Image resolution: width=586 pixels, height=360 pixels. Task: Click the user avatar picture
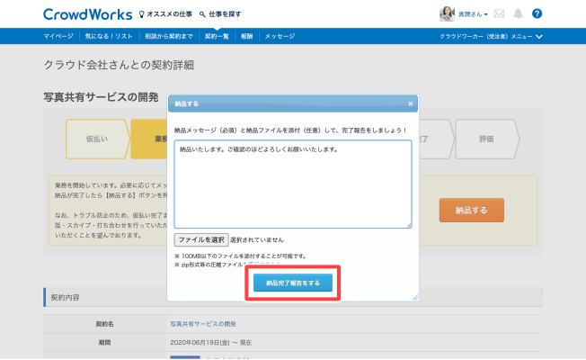pos(447,14)
